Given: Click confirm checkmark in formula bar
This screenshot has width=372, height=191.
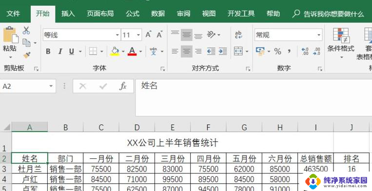Looking at the screenshot, I should (103, 86).
